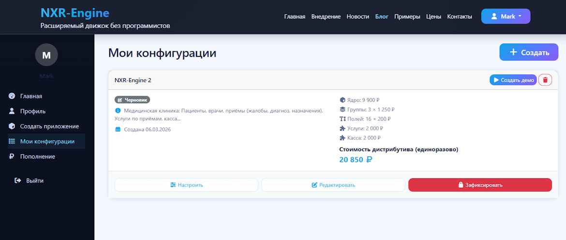Click the blue info icon before the description
The height and width of the screenshot is (240, 566).
118,110
